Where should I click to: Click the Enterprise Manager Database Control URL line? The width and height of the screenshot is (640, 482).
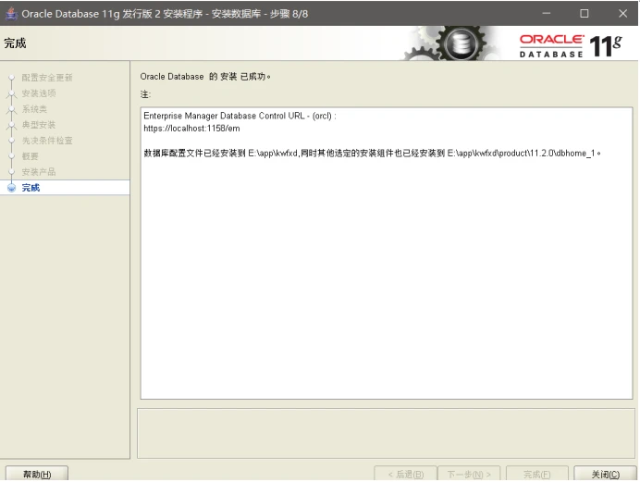click(x=240, y=116)
